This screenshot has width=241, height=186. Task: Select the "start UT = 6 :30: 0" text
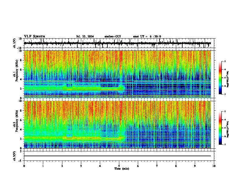tap(147, 36)
